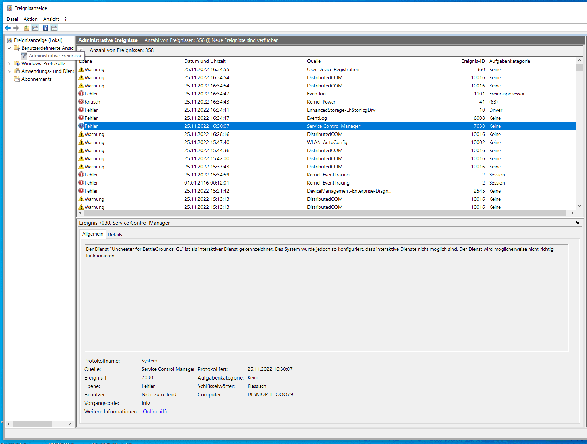Click tree pane horizontal scrollbar right arrow
The image size is (587, 444).
click(70, 424)
